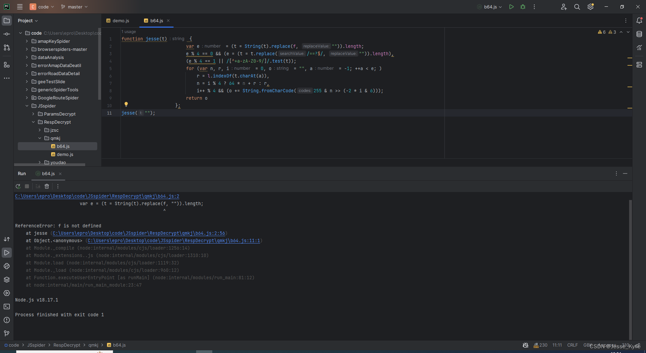Open the Python Packages tool window

7,280
